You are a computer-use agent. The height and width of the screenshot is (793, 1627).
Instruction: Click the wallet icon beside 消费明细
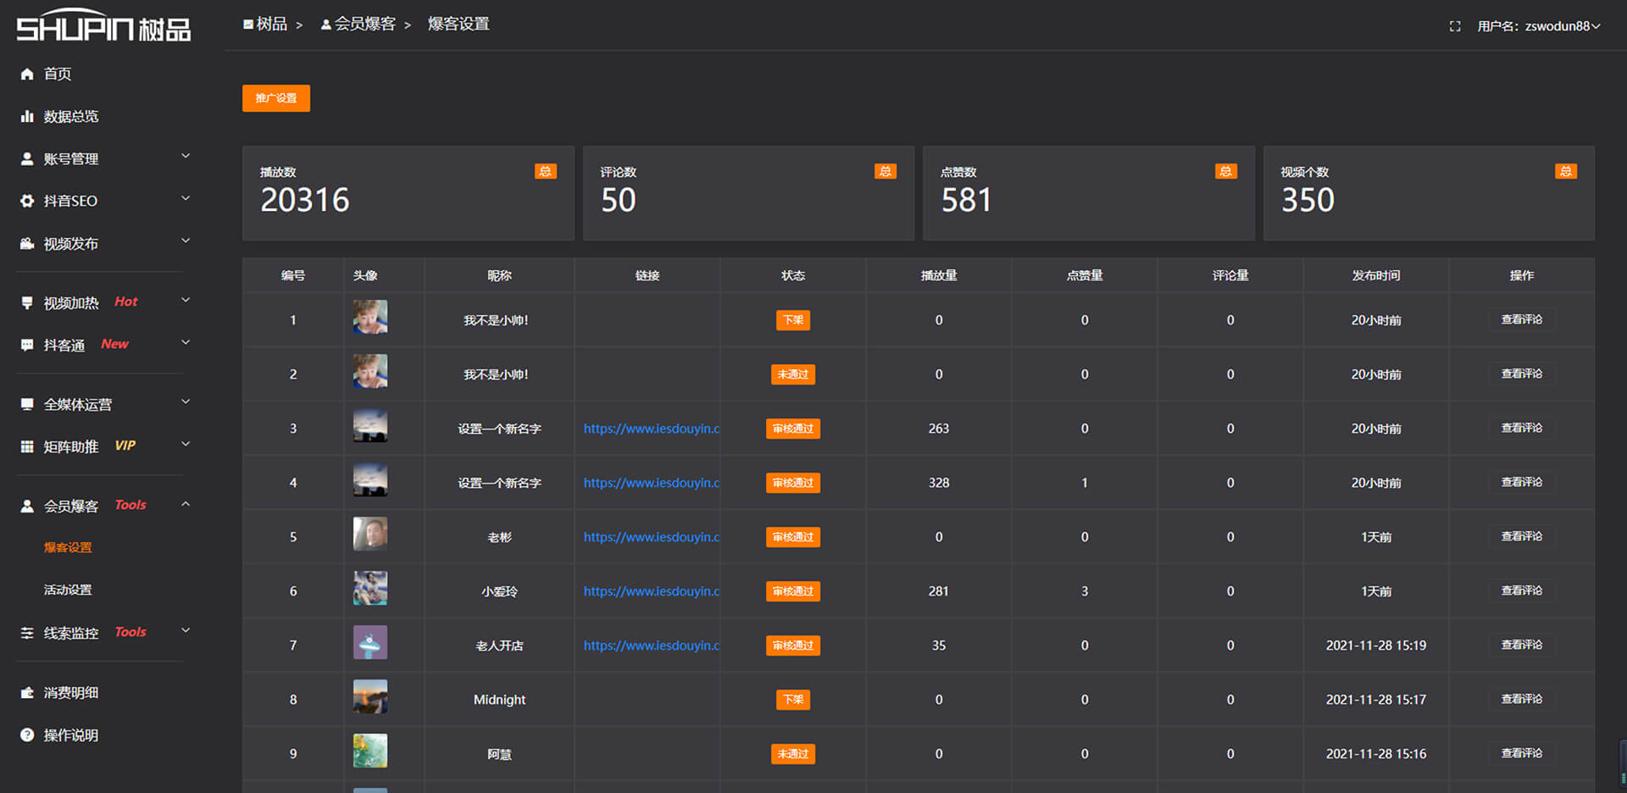[x=27, y=692]
